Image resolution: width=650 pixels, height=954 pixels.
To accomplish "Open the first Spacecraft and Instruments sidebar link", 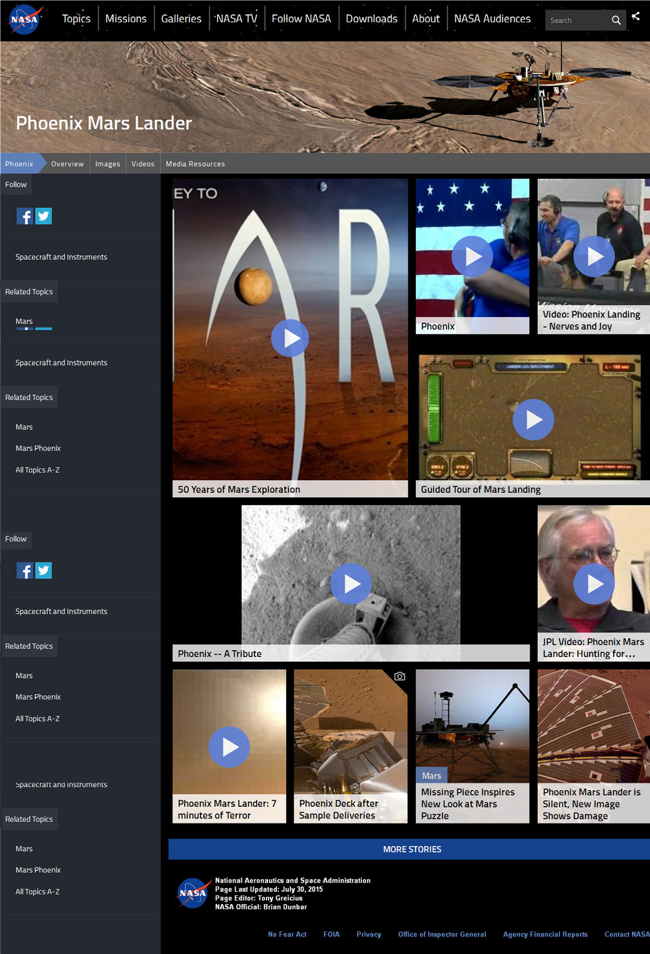I will pos(61,257).
